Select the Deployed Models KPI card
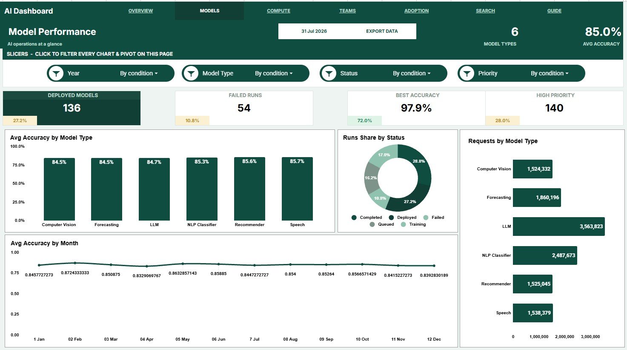The width and height of the screenshot is (627, 350). tap(72, 108)
